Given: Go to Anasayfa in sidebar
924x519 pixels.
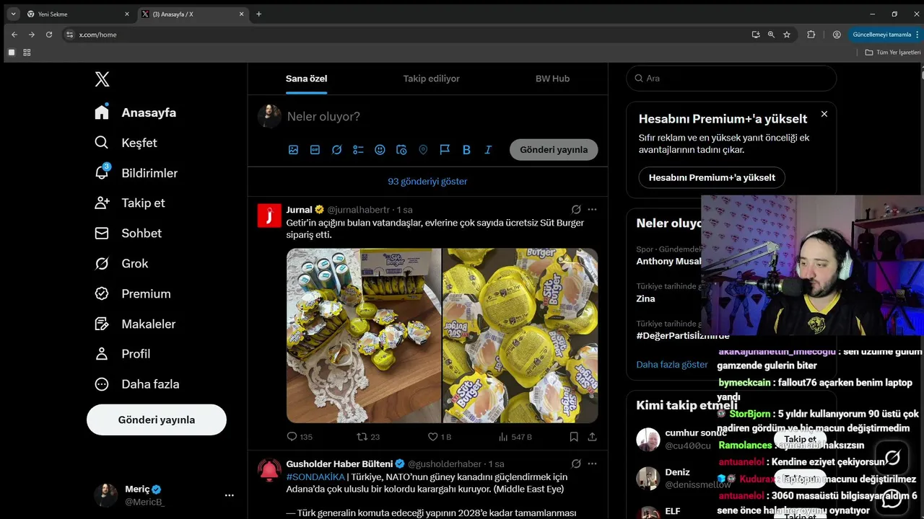Looking at the screenshot, I should 136,112.
